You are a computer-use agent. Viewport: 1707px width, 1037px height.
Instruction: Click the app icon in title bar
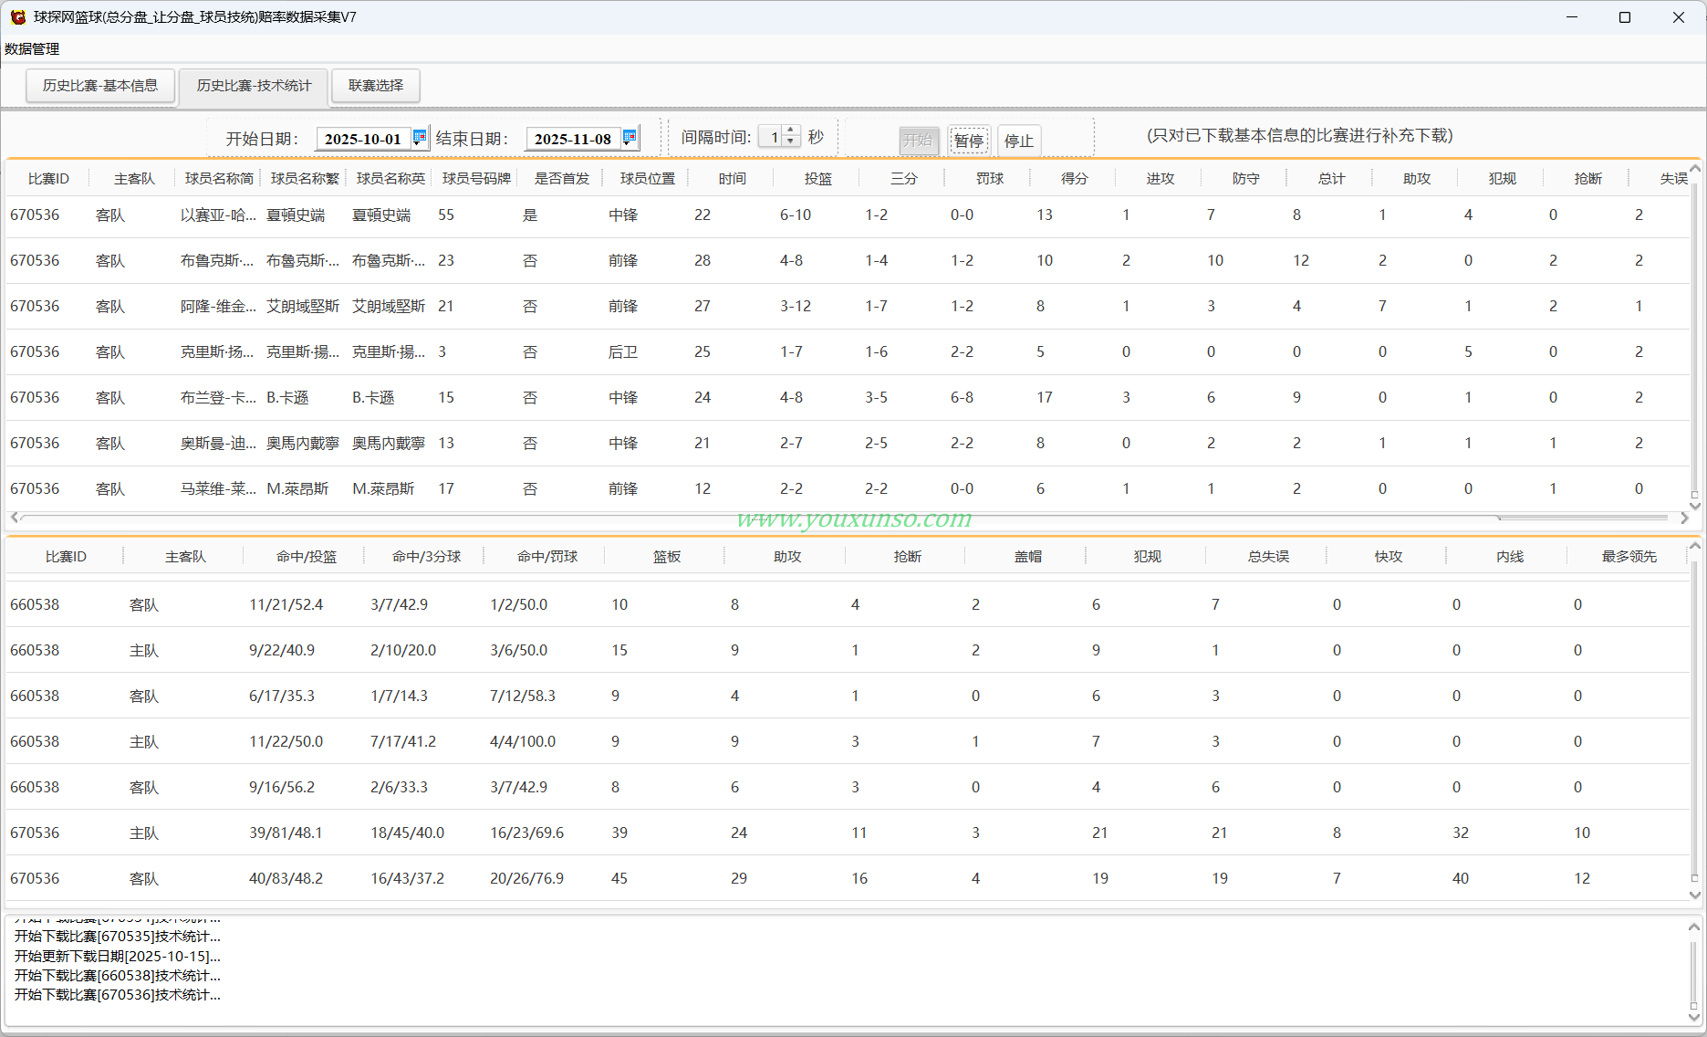pos(17,17)
